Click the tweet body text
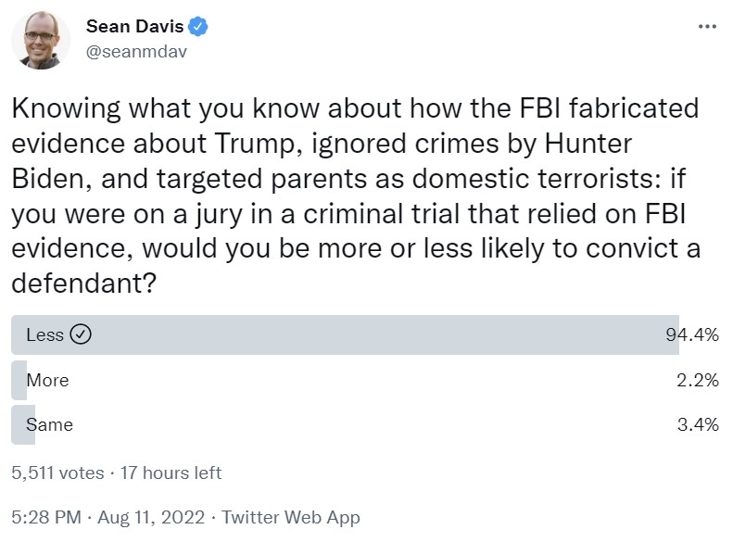The image size is (733, 542). [356, 195]
